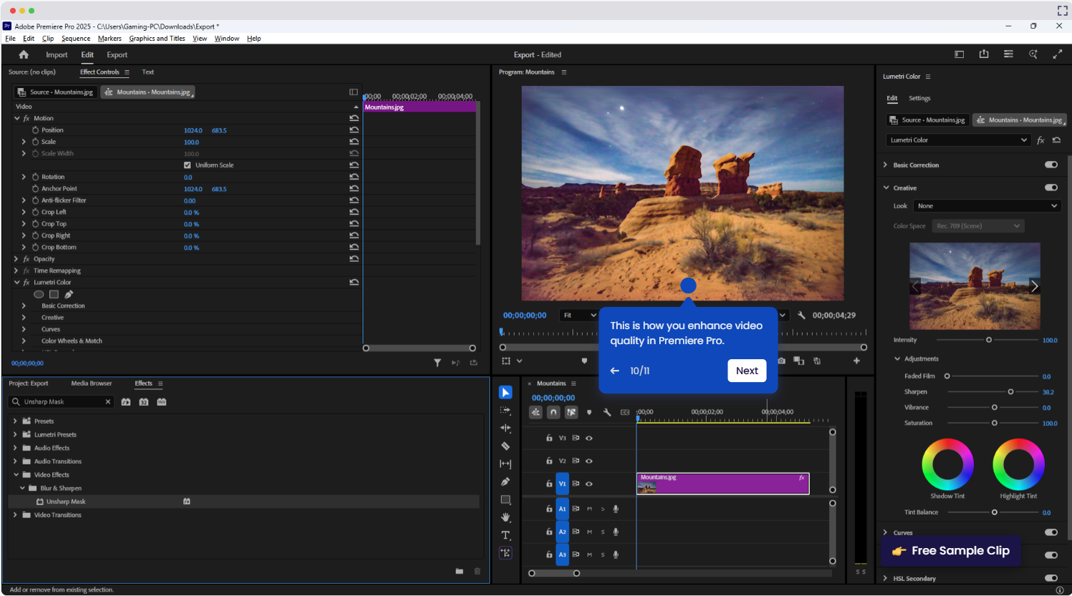Click the home icon in the header bar
Screen dimensions: 1072x596
(24, 54)
